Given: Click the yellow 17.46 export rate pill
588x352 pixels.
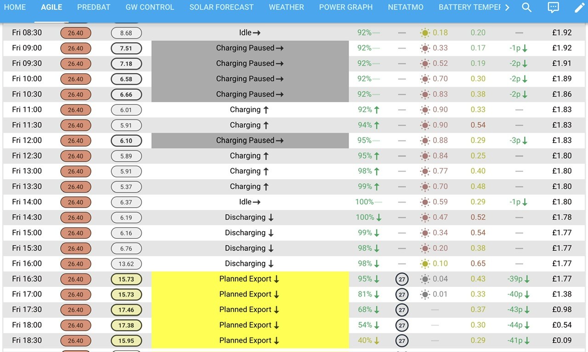Looking at the screenshot, I should point(126,310).
